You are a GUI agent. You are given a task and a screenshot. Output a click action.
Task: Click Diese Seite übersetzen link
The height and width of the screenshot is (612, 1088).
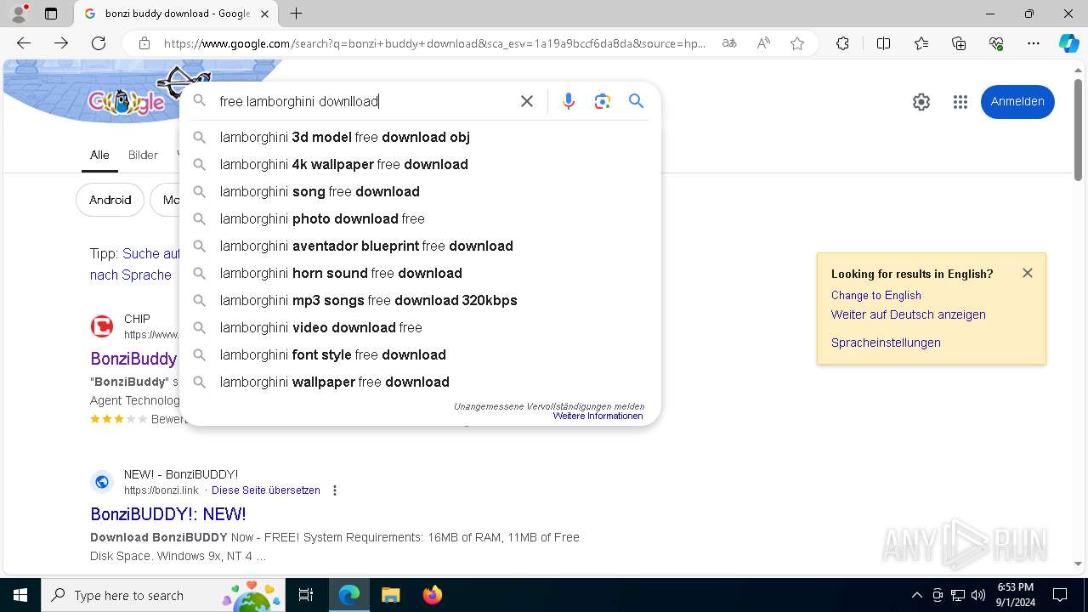[266, 490]
